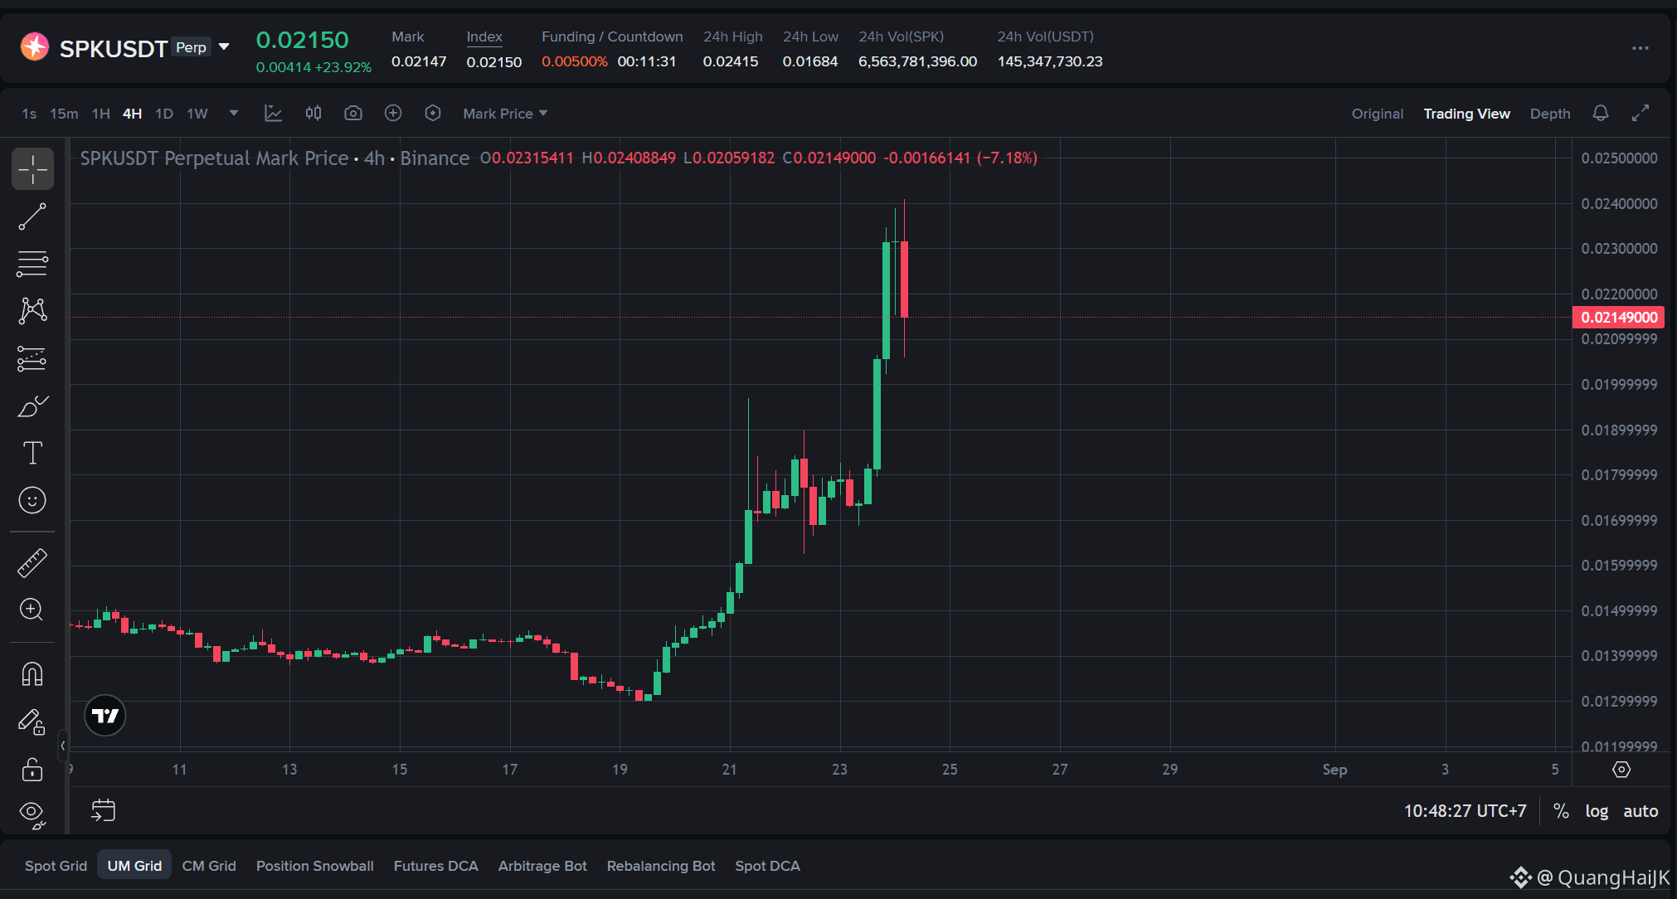The width and height of the screenshot is (1677, 899).
Task: Select the ruler measure tool
Action: 32,563
